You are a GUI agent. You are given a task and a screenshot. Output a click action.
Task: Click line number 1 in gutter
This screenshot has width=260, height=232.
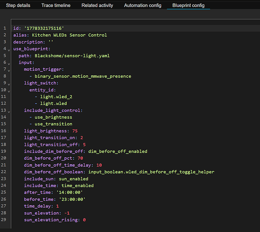coord(5,28)
